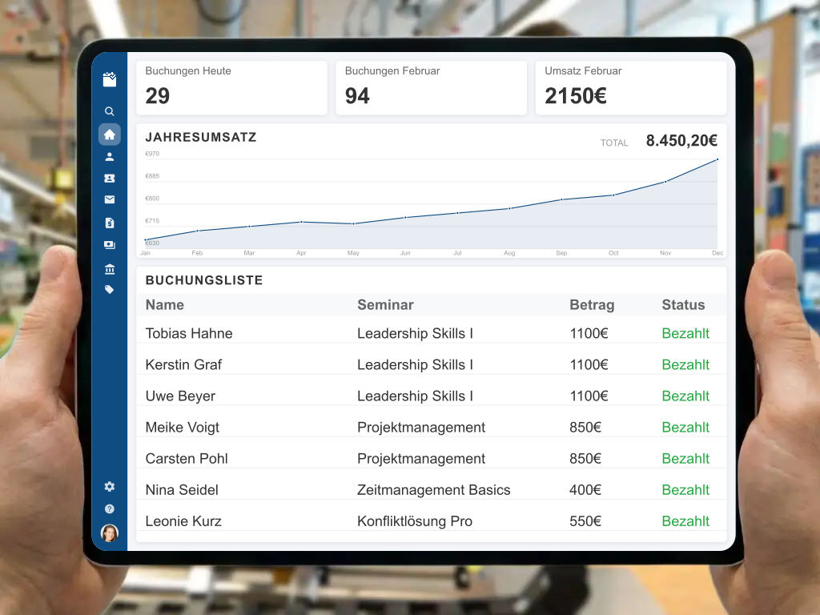
Task: Open settings with the gear icon
Action: (110, 486)
